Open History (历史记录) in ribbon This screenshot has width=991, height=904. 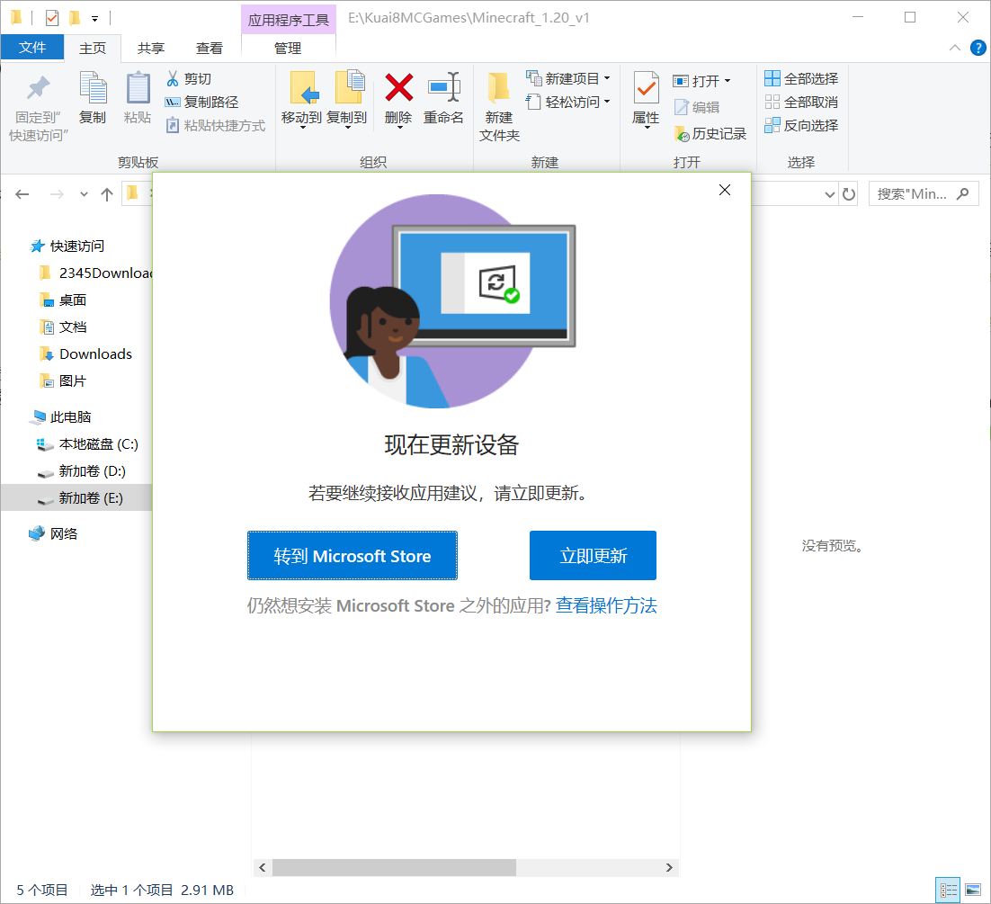[x=710, y=133]
